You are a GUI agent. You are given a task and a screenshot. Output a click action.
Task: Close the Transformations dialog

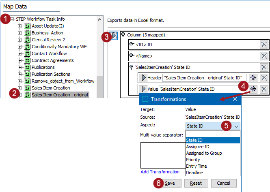pyautogui.click(x=235, y=99)
